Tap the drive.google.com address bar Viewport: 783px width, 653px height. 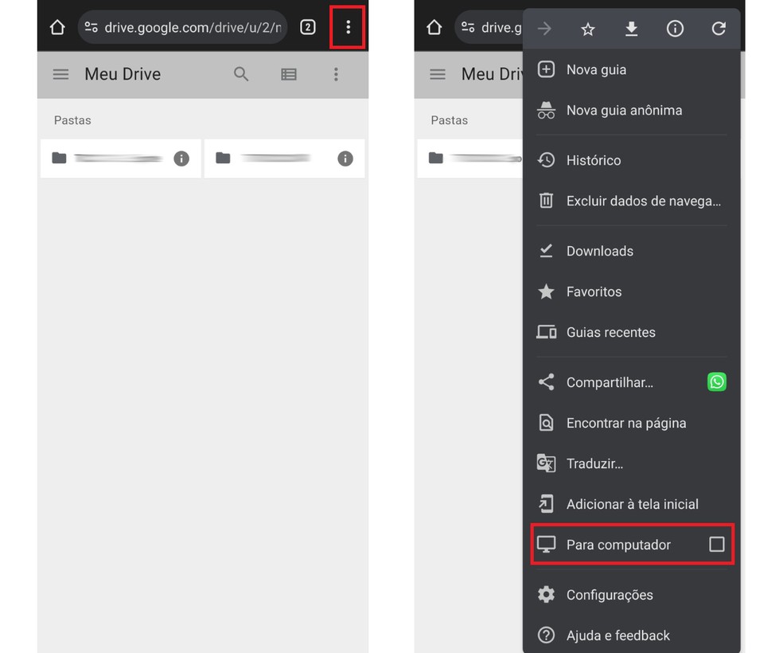coord(183,26)
